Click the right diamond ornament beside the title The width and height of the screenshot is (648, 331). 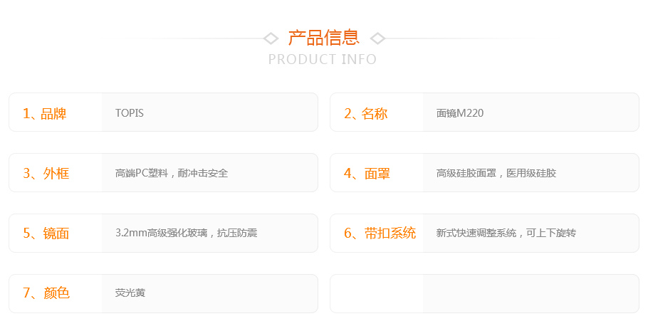(x=377, y=38)
